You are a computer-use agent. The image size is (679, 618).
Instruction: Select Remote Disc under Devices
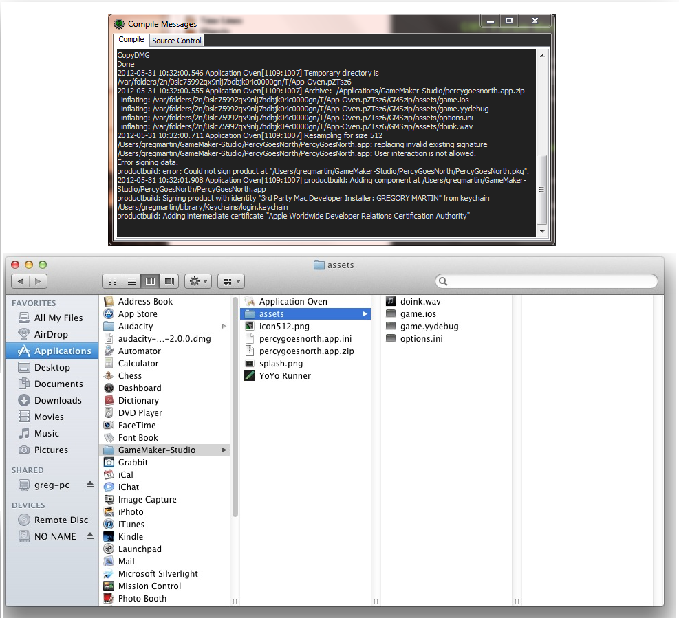click(x=52, y=520)
